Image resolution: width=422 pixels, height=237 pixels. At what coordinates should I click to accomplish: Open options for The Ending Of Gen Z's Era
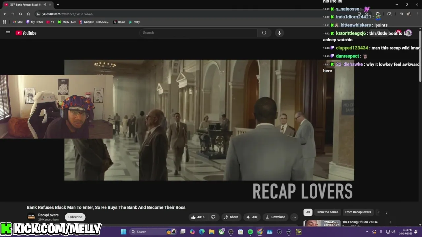[x=390, y=223]
